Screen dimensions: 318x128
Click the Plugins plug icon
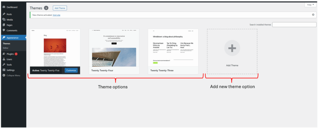4,54
